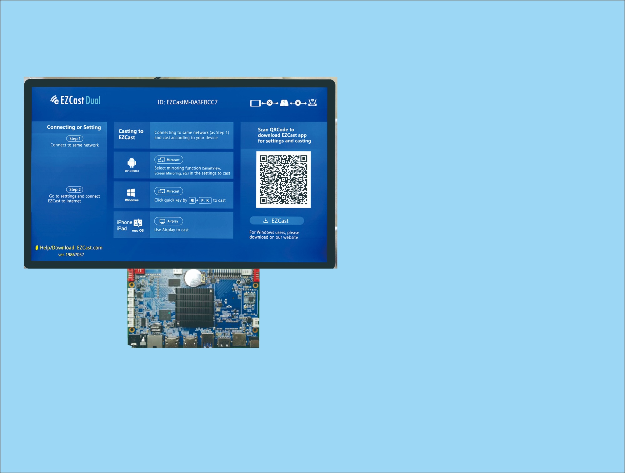The image size is (625, 473).
Task: Click the ver.19867057 version text
Action: click(71, 255)
